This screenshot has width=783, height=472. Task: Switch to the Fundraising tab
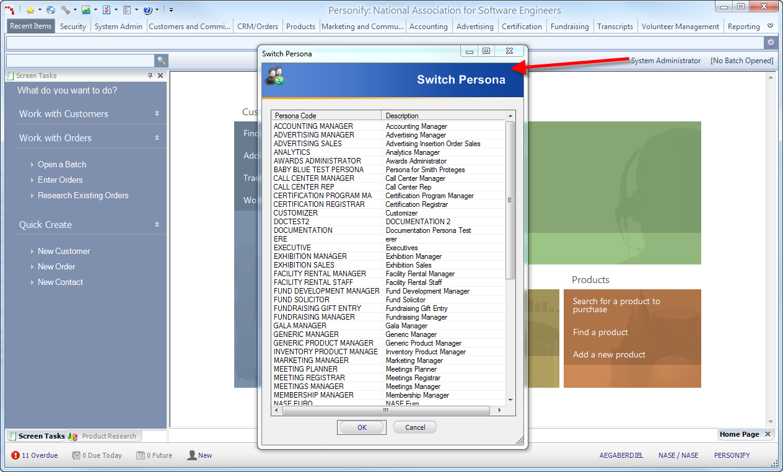pos(570,27)
